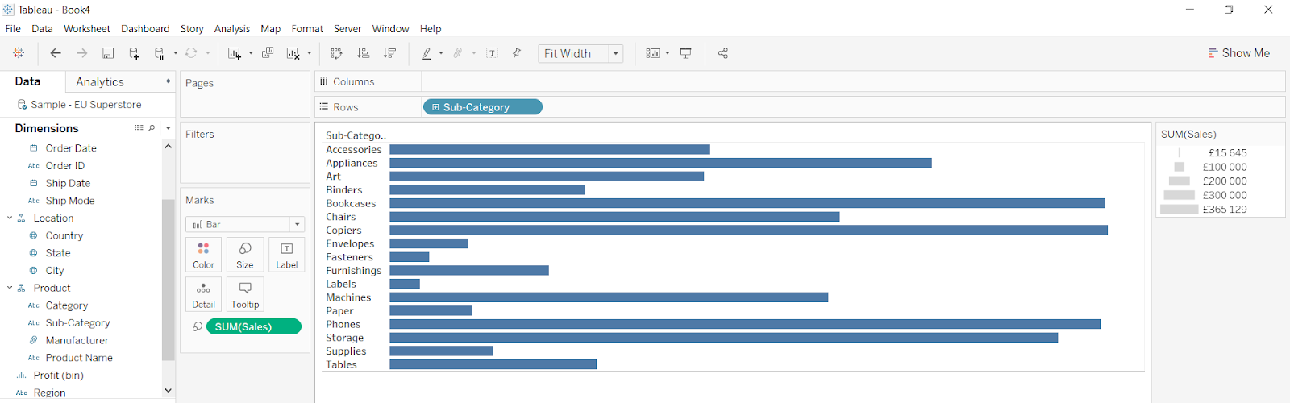The width and height of the screenshot is (1290, 403).
Task: Open the Fit Width dropdown
Action: (615, 54)
